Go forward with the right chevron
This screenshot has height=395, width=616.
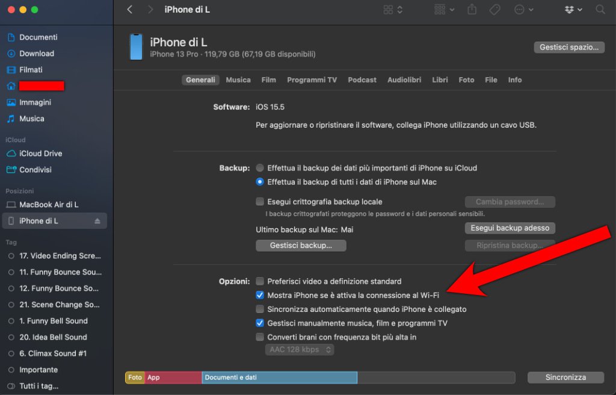(150, 10)
